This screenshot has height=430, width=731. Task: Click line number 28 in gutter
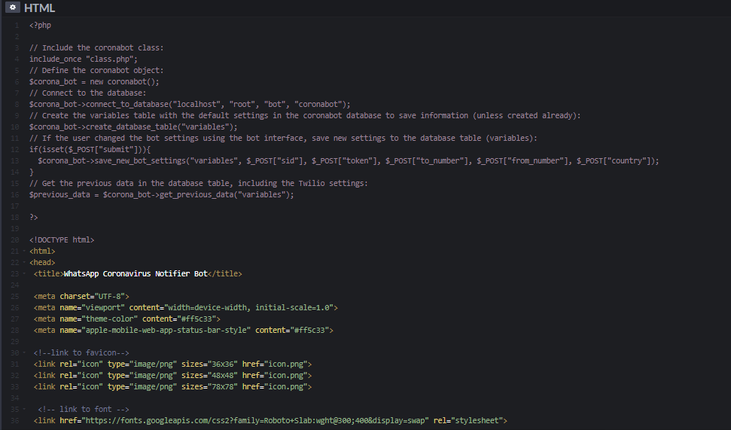coord(14,330)
